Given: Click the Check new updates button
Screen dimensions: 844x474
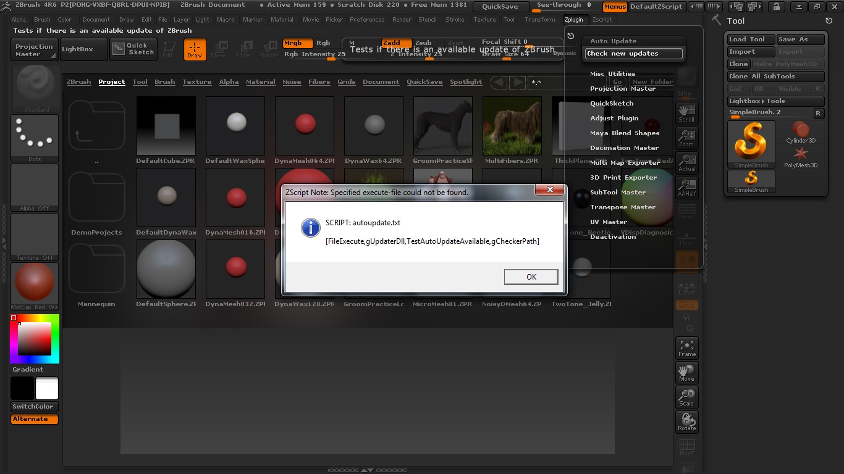Looking at the screenshot, I should 634,54.
